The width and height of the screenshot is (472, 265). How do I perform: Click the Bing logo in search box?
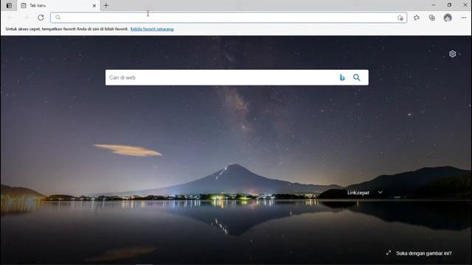[x=342, y=77]
